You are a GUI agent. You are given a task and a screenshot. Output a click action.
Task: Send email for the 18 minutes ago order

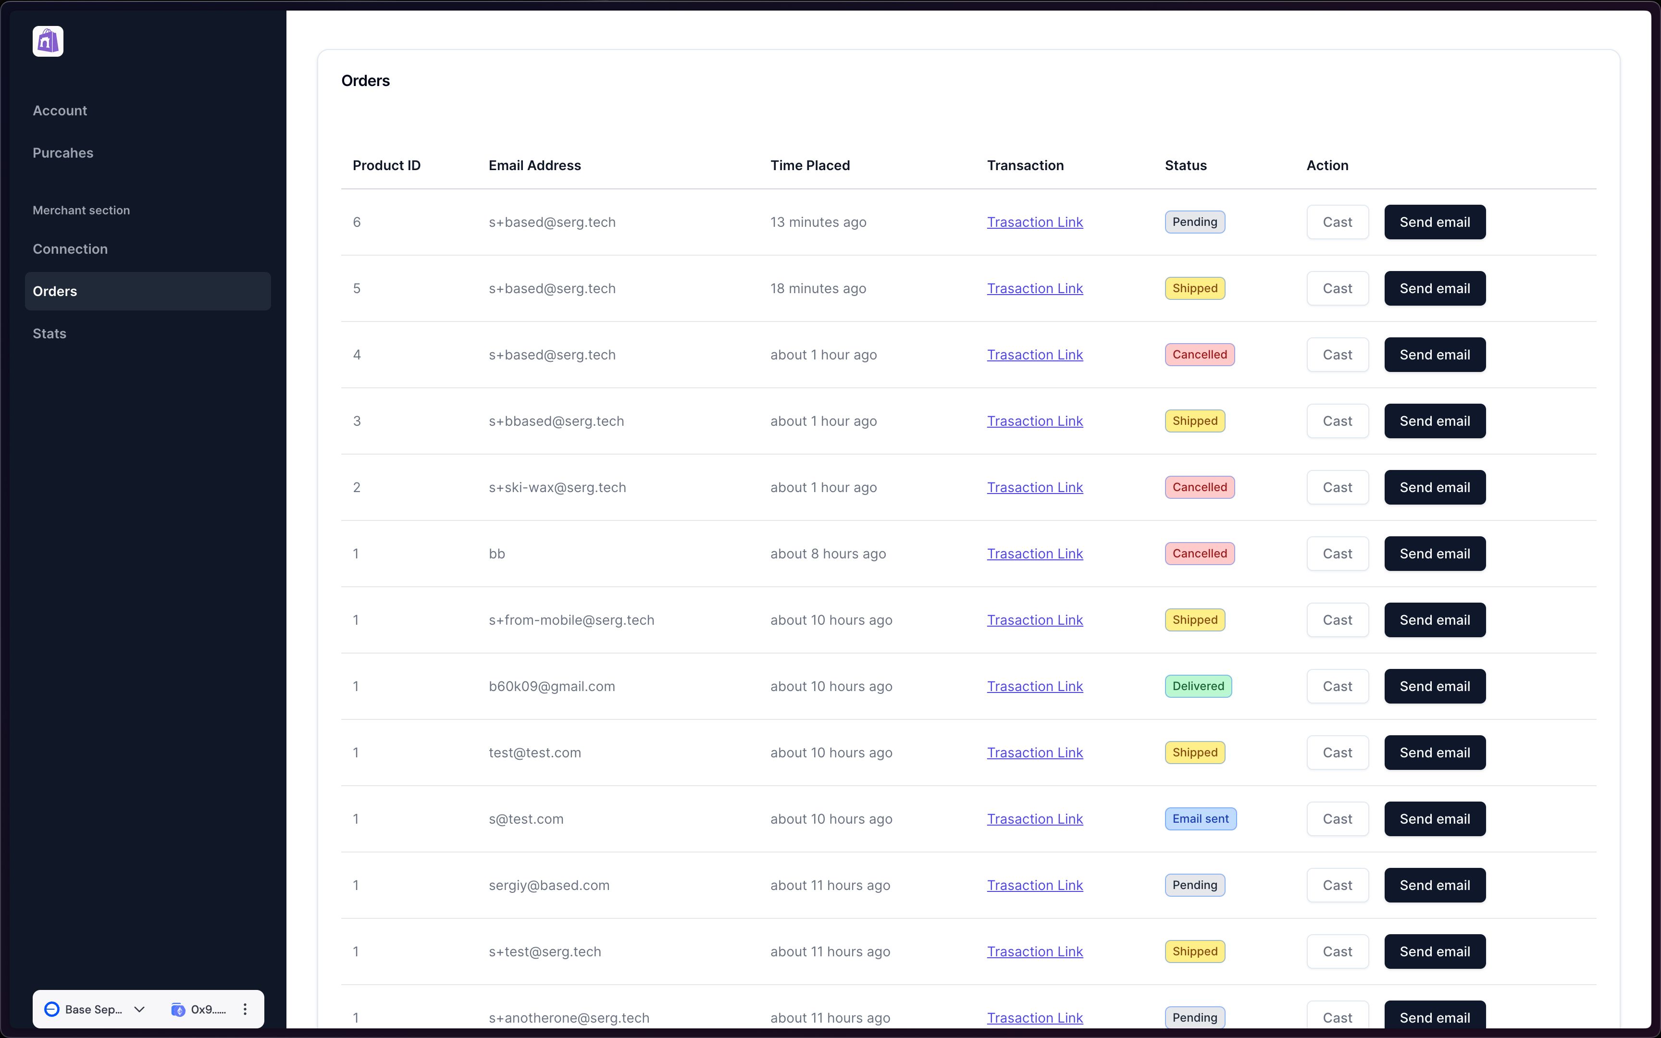pos(1435,288)
